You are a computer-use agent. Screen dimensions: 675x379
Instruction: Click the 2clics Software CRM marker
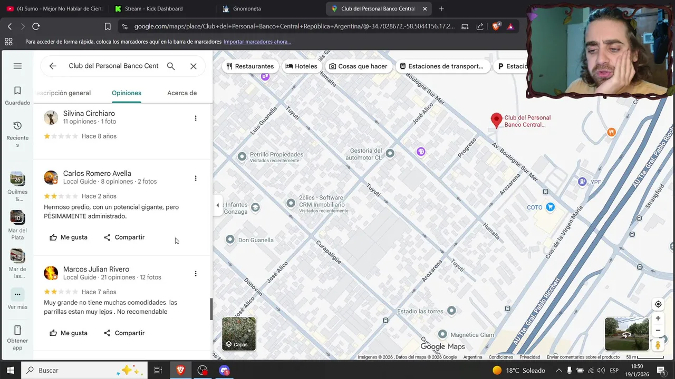tap(291, 203)
